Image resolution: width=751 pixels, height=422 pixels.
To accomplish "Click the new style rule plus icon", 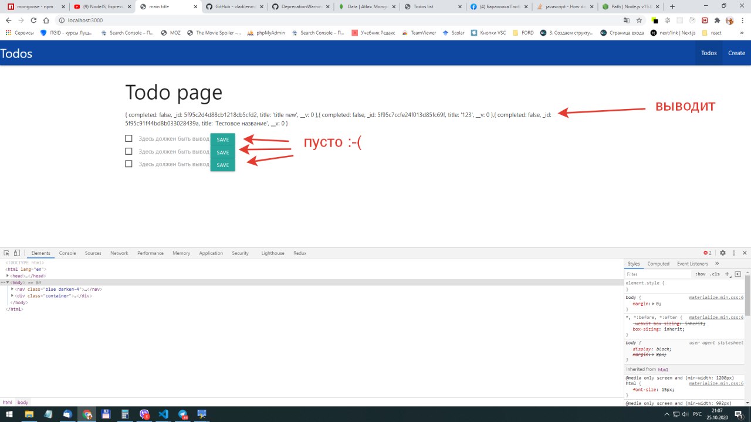I will click(728, 274).
